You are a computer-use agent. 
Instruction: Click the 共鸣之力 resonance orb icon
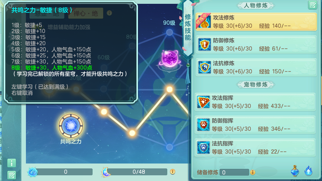71,125
